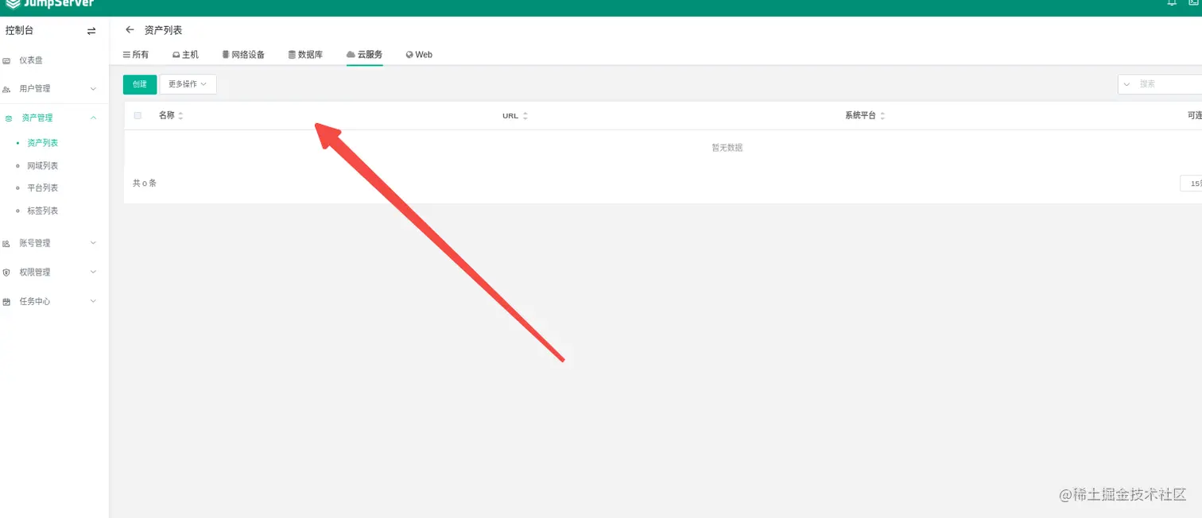Click the 搜索 search input field

click(1169, 84)
